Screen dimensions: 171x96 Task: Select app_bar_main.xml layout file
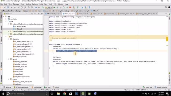coord(21,64)
